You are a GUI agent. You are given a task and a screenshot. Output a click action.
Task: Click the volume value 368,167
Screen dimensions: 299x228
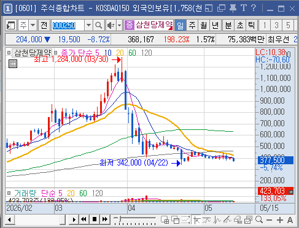tap(141, 39)
